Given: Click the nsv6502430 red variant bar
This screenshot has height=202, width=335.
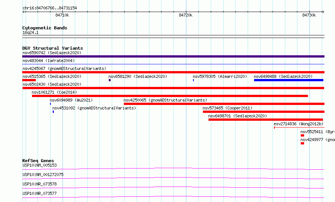Looking at the screenshot, I should coord(173,88).
